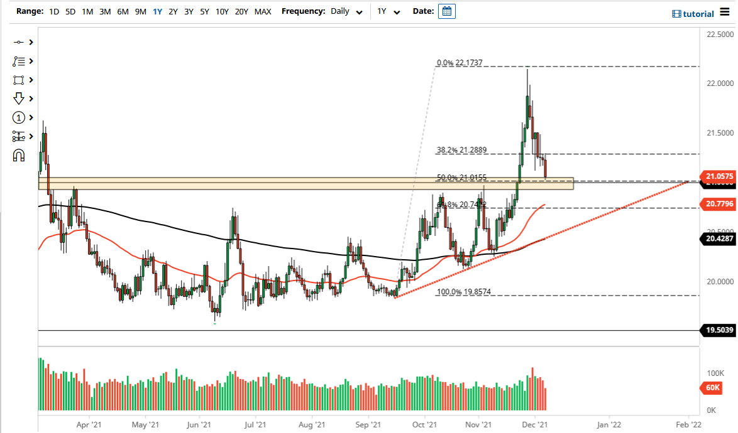Select the down arrow annotation tool

(x=19, y=99)
